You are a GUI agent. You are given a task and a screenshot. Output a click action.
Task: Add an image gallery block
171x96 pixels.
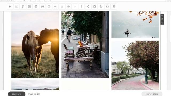coord(36,6)
